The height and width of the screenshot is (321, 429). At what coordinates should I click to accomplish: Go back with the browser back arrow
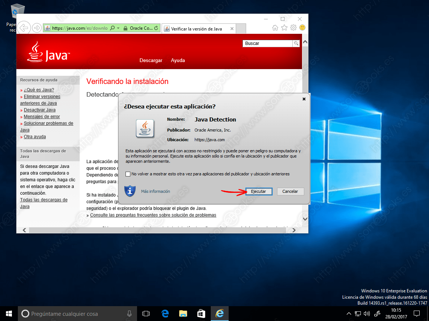(24, 28)
